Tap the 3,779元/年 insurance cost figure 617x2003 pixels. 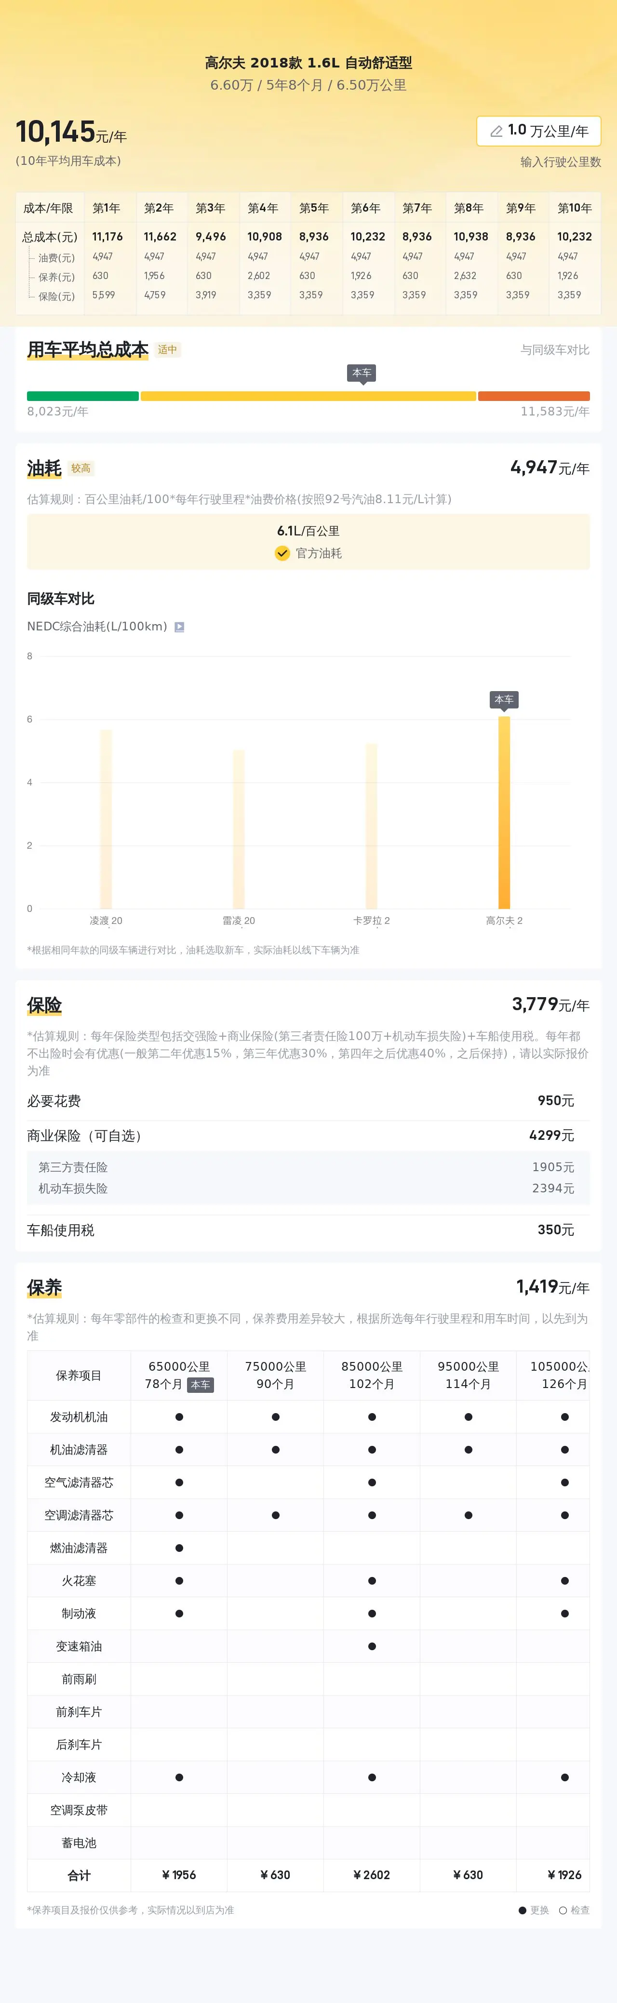pos(550,1004)
